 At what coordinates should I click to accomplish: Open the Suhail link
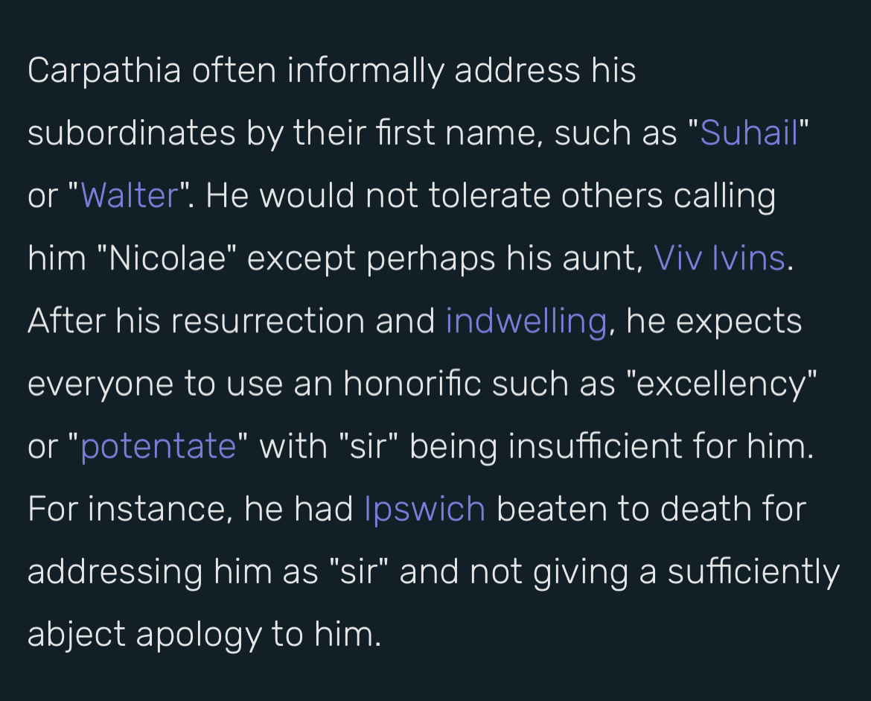click(749, 133)
